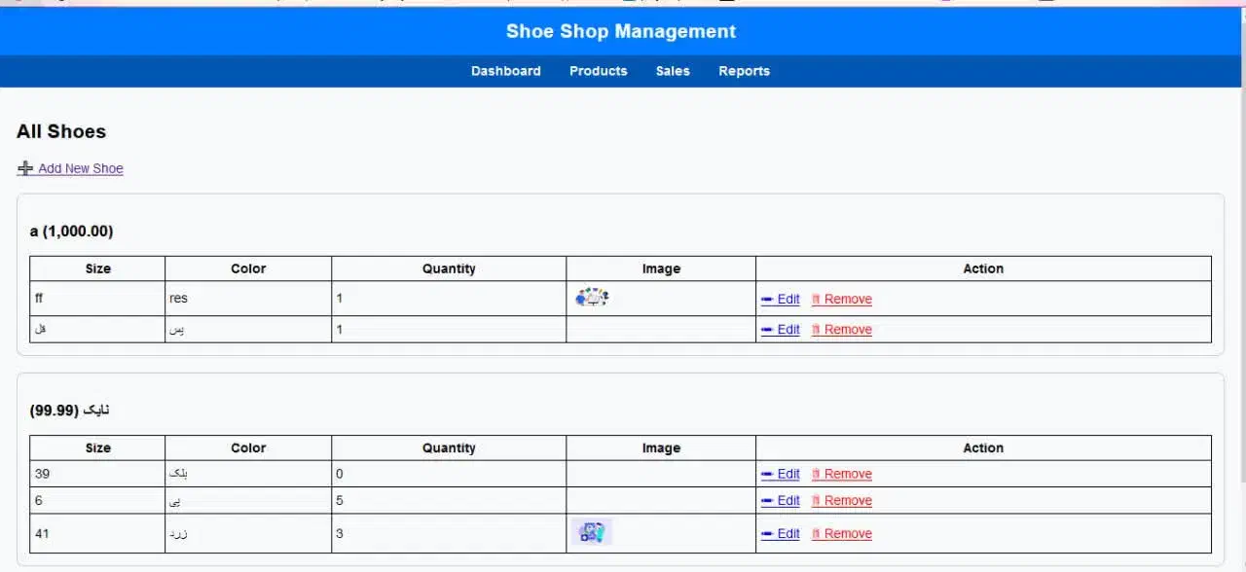Remove the size 39 shoe variant
This screenshot has height=572, width=1246.
coord(842,474)
